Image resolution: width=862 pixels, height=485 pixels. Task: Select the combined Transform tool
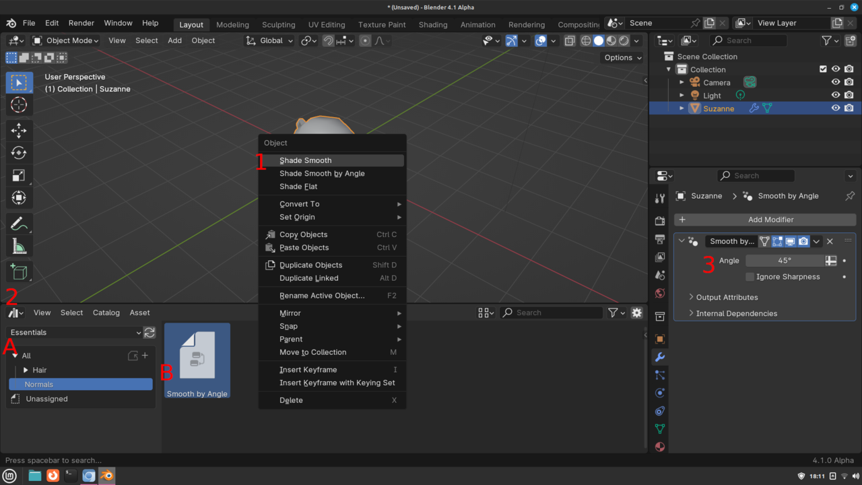point(19,198)
